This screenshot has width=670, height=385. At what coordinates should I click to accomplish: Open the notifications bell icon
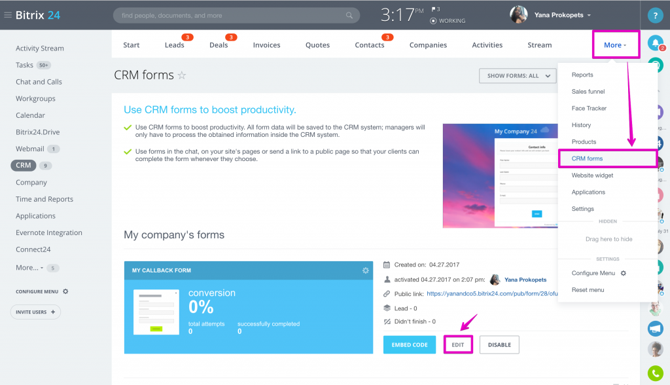click(656, 43)
